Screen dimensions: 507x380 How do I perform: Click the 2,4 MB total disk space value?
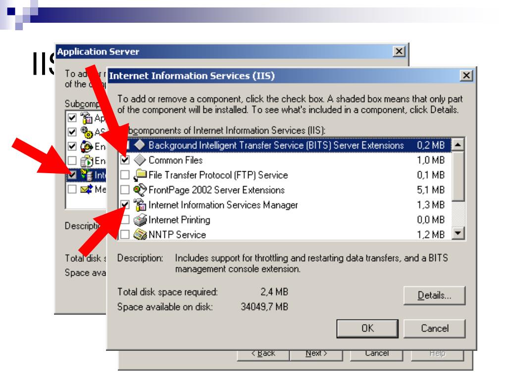(274, 292)
